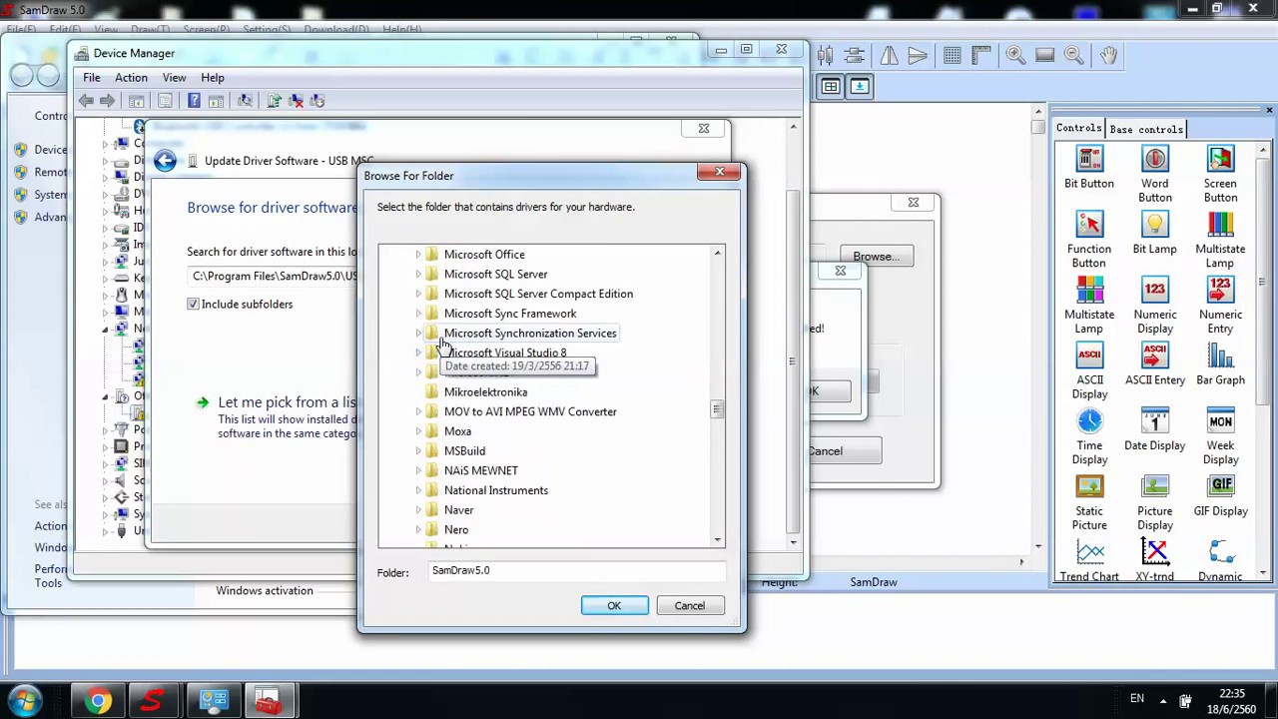Click the Folder name input field
The width and height of the screenshot is (1278, 719).
(576, 571)
